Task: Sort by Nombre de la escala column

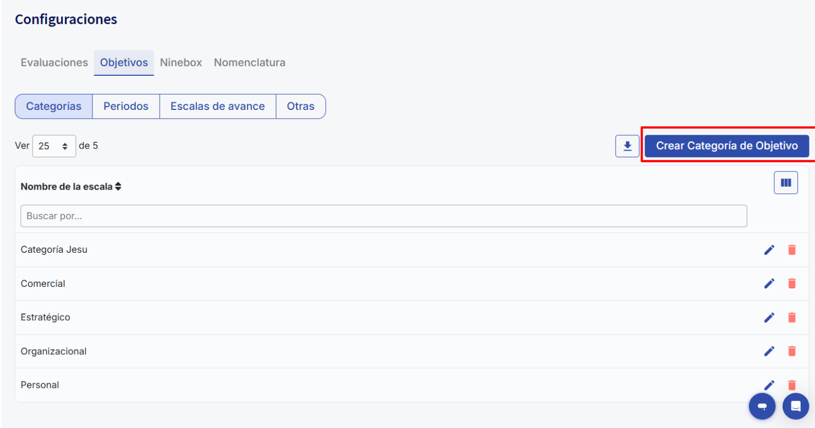Action: point(71,187)
